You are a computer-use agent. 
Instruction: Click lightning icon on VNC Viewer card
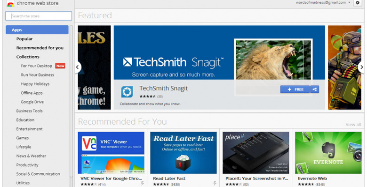pos(142,184)
